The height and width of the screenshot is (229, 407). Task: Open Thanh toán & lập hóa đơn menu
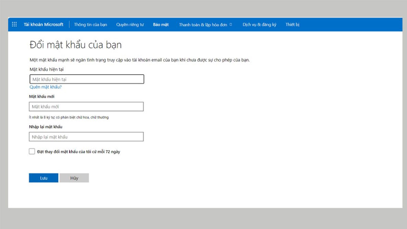point(202,24)
